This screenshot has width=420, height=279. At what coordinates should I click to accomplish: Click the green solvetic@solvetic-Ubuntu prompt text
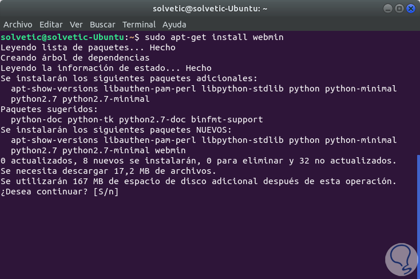pos(66,37)
